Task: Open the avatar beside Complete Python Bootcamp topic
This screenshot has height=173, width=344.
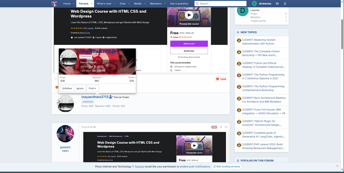Action: point(239,52)
